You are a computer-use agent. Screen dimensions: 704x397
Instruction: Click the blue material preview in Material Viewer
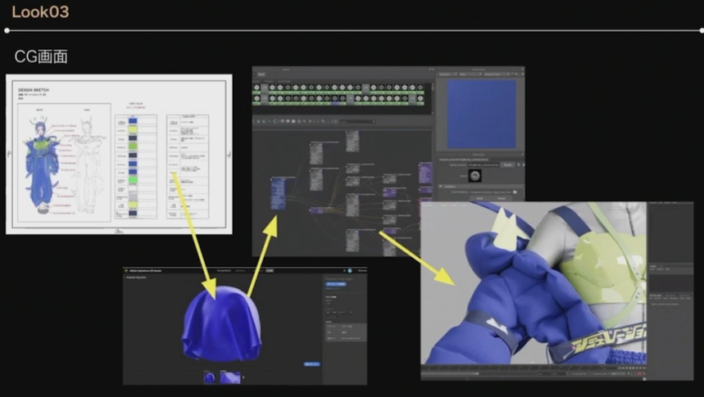point(481,114)
